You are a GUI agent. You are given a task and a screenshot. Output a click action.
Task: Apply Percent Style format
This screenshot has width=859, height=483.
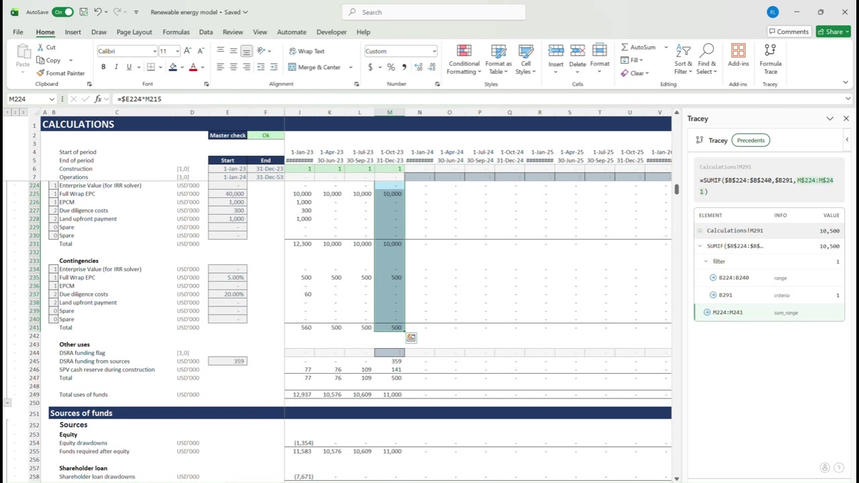391,67
